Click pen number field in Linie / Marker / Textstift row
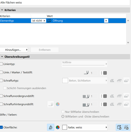This screenshot has width=131, height=132. (94, 73)
